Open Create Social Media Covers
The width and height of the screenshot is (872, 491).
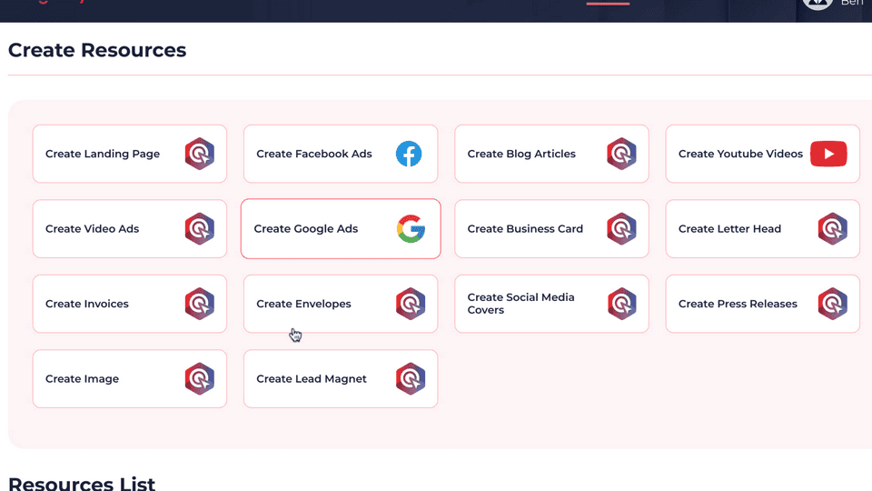pos(551,304)
